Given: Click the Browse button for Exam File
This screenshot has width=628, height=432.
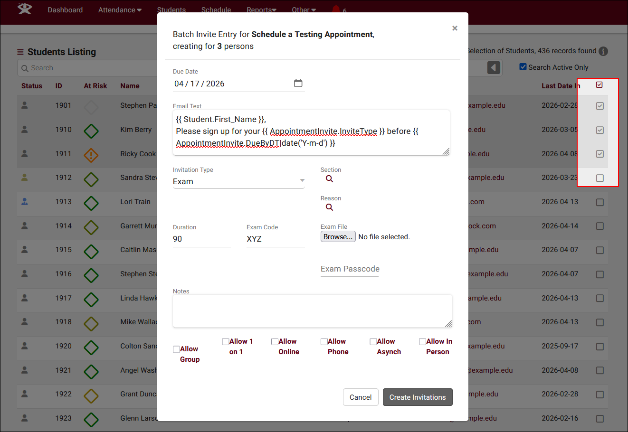Looking at the screenshot, I should point(338,236).
